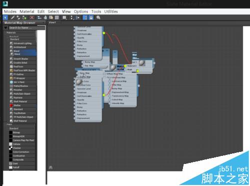
Task: Select Architectural material in browser
Action: pyautogui.click(x=22, y=47)
